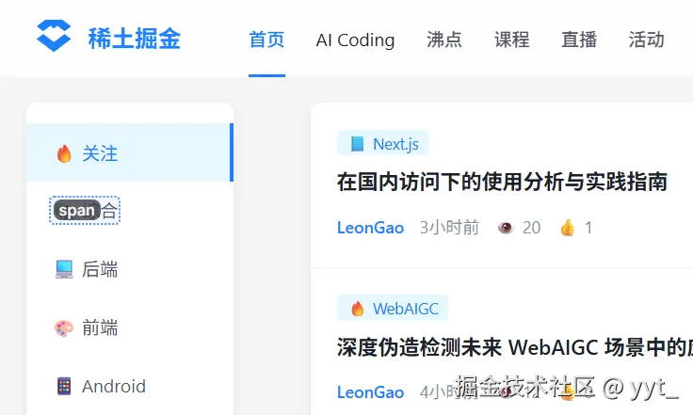Viewport: 693px width, 415px height.
Task: Open the 首页 navigation tab
Action: pos(266,40)
